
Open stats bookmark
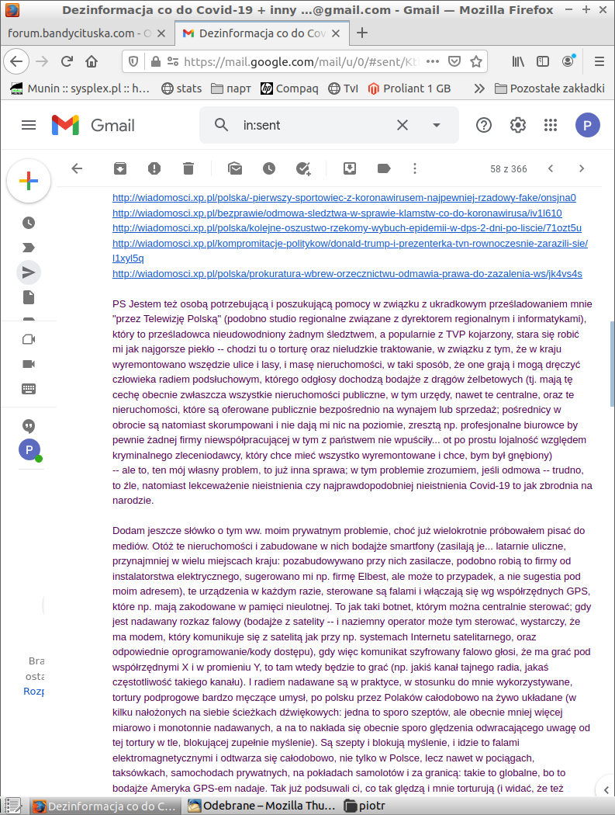coord(181,88)
